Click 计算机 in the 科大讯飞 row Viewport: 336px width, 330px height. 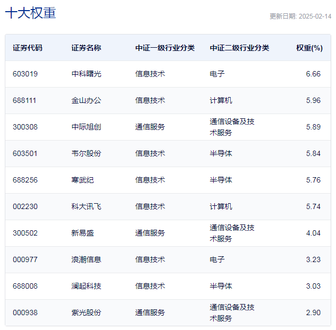click(x=221, y=206)
